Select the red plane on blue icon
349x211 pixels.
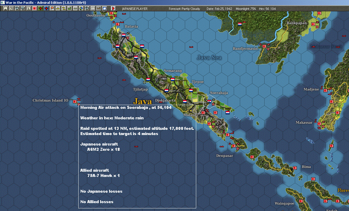tap(46, 8)
